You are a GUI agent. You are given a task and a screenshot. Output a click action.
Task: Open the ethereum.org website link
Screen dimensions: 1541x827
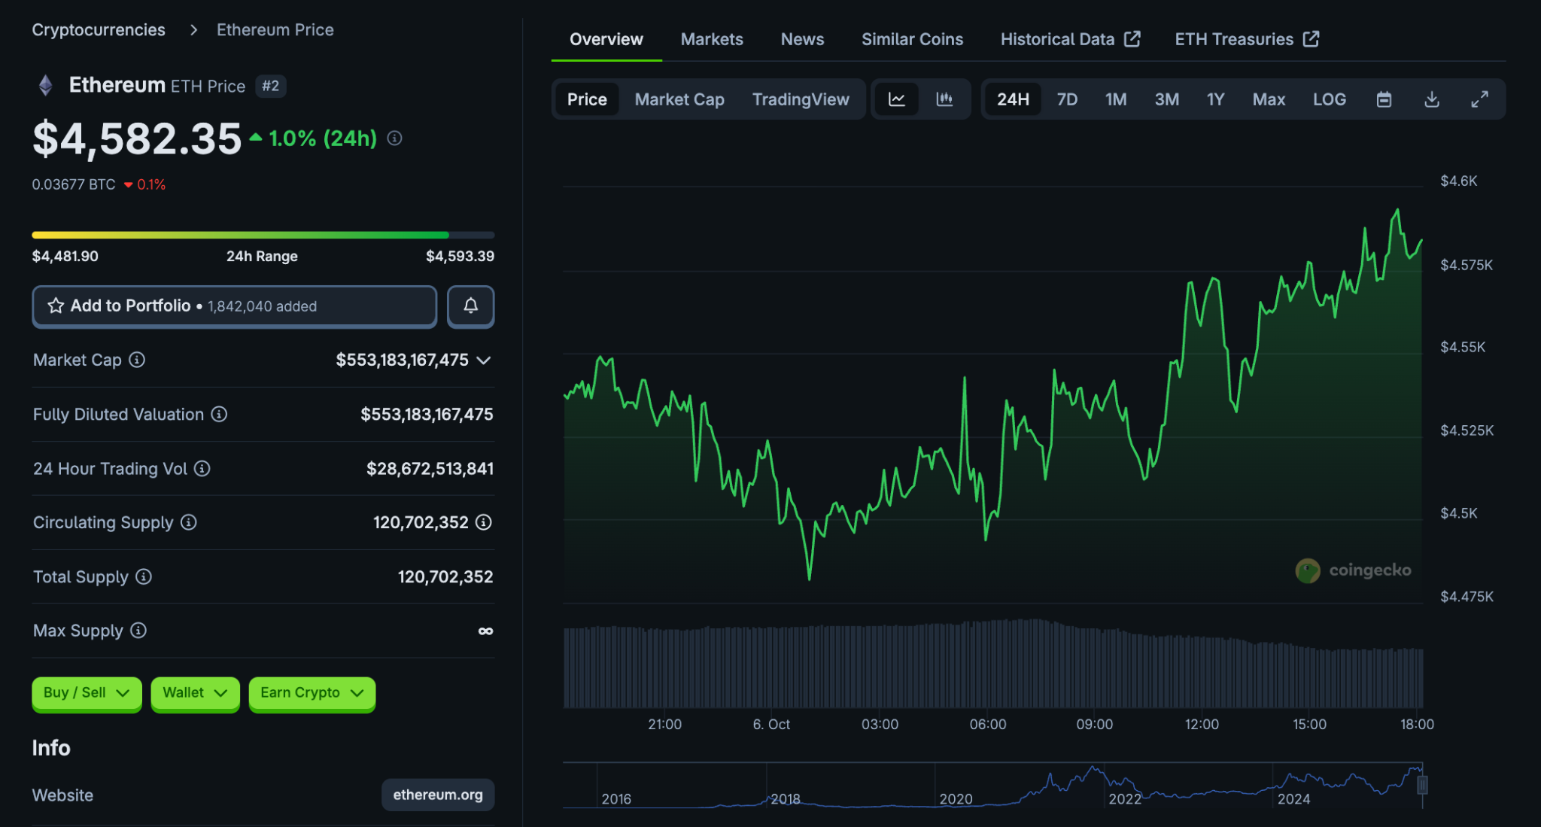(437, 795)
